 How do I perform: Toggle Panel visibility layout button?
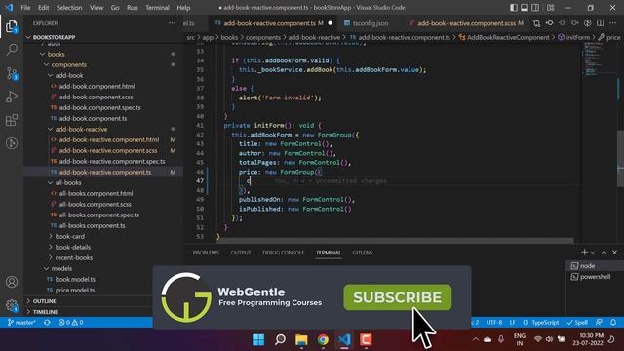(525, 8)
